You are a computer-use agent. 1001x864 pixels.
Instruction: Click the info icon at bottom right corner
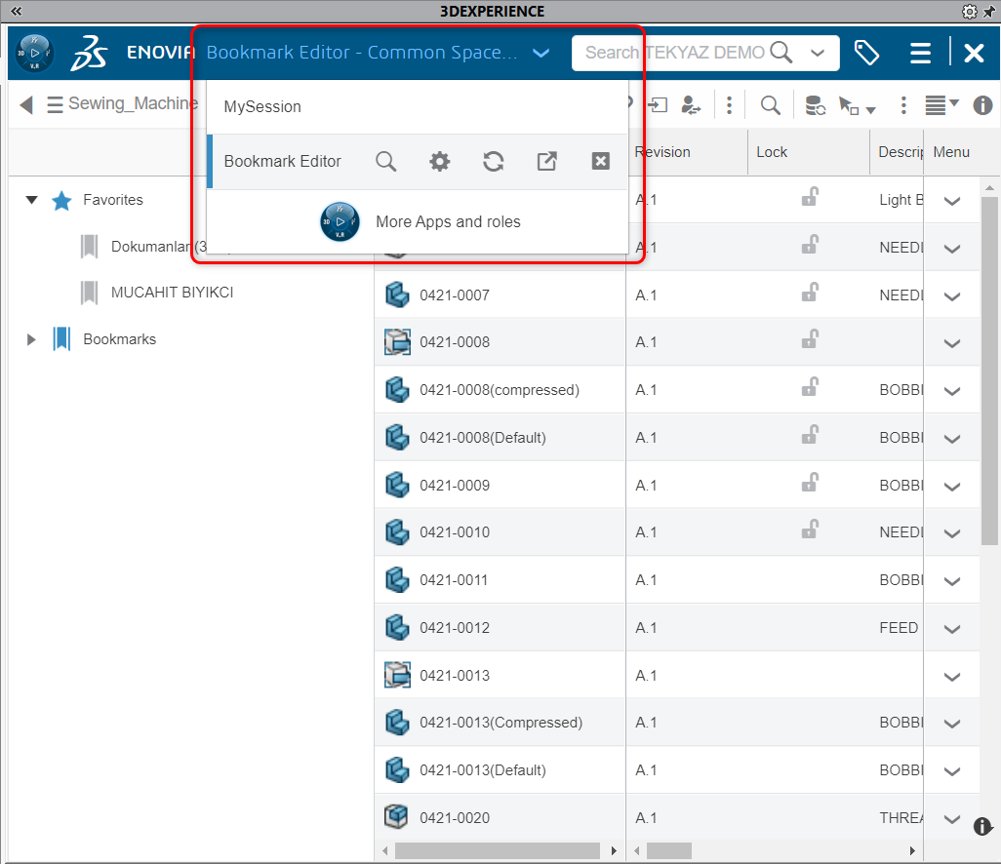(x=982, y=826)
